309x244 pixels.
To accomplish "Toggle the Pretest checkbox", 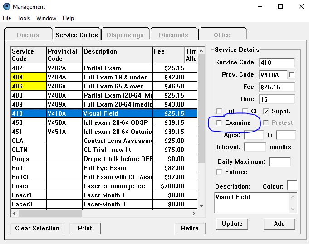I will 266,122.
